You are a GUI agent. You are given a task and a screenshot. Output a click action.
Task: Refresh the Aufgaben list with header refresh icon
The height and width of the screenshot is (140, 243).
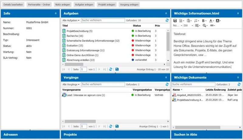pyautogui.click(x=167, y=20)
